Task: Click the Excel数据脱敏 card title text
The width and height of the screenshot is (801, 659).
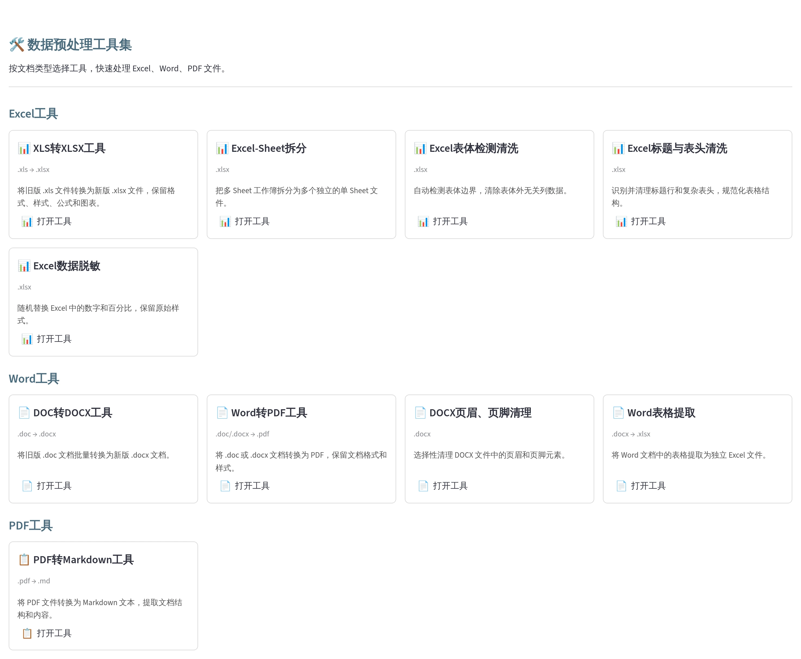Action: point(67,266)
